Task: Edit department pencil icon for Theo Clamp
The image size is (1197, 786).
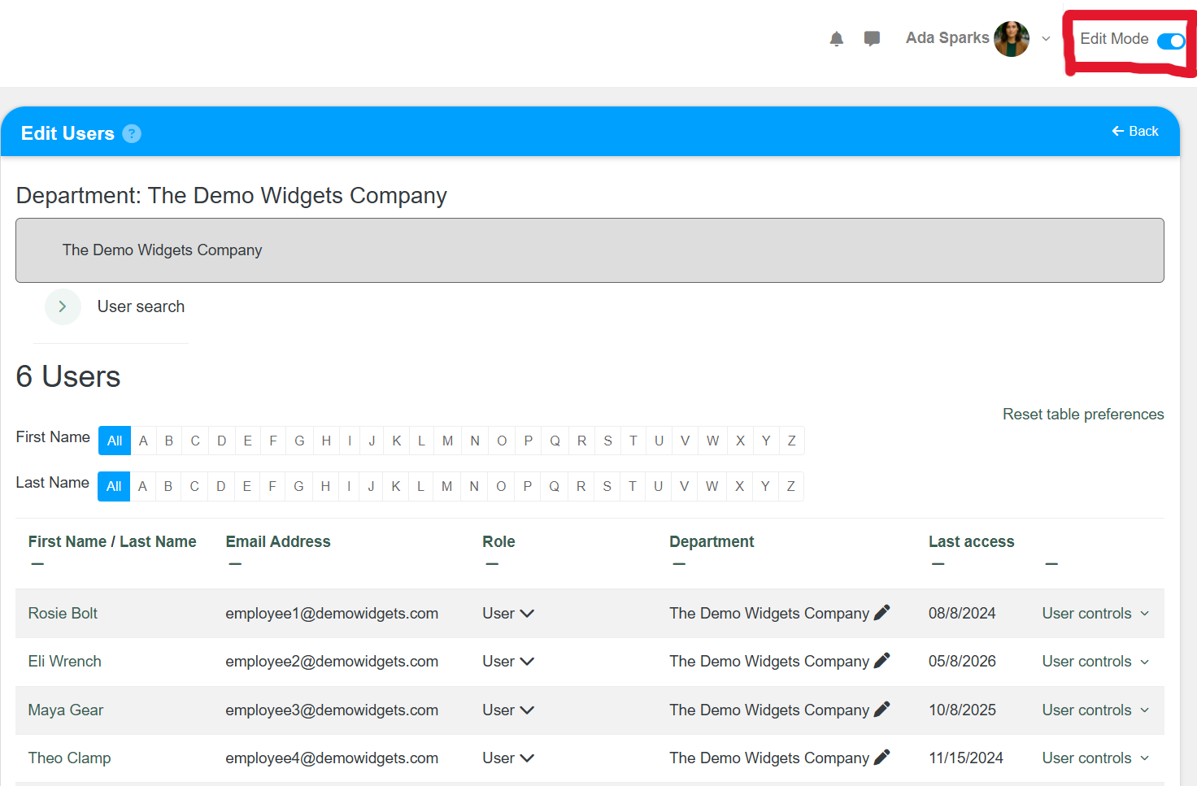Action: 882,758
